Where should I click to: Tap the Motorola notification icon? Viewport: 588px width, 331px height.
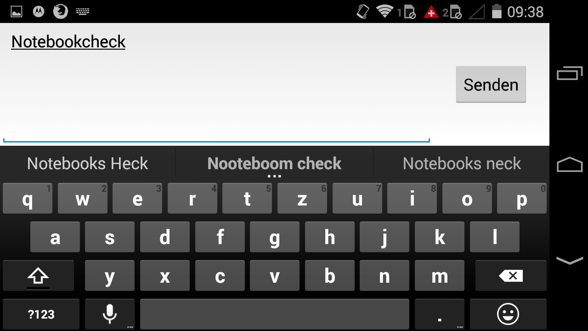tap(39, 11)
